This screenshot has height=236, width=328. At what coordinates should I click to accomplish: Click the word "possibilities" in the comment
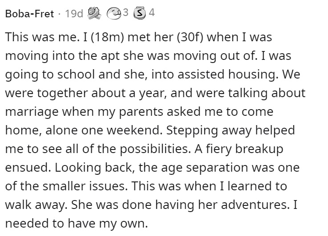(x=155, y=149)
